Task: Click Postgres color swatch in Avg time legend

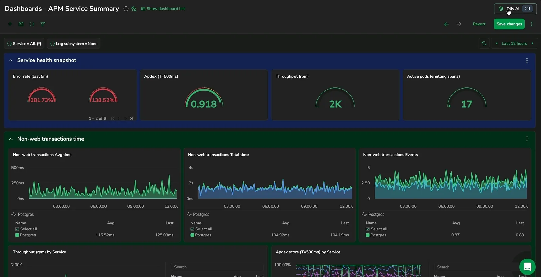Action: 17,235
